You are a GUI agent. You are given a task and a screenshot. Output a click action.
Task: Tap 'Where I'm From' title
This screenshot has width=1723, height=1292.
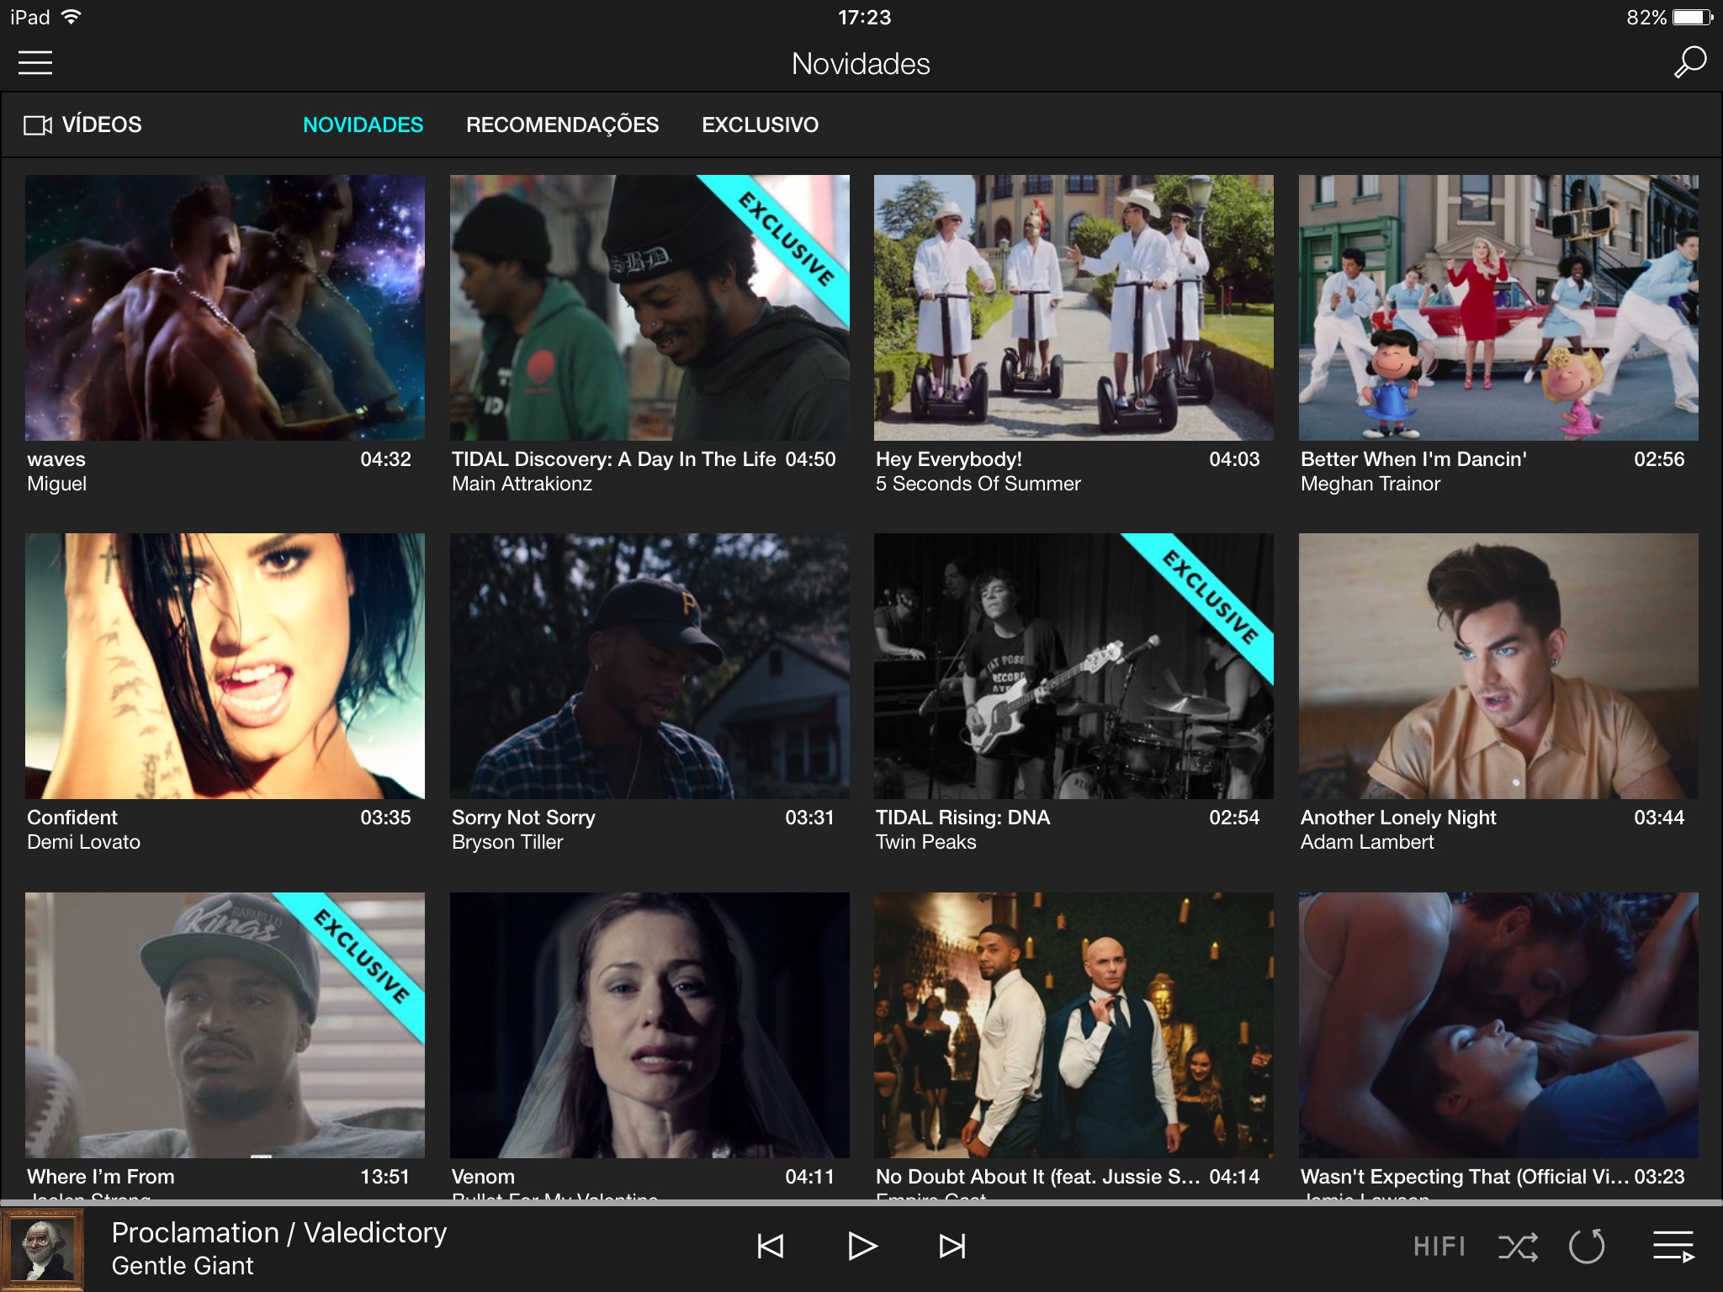[x=101, y=1177]
